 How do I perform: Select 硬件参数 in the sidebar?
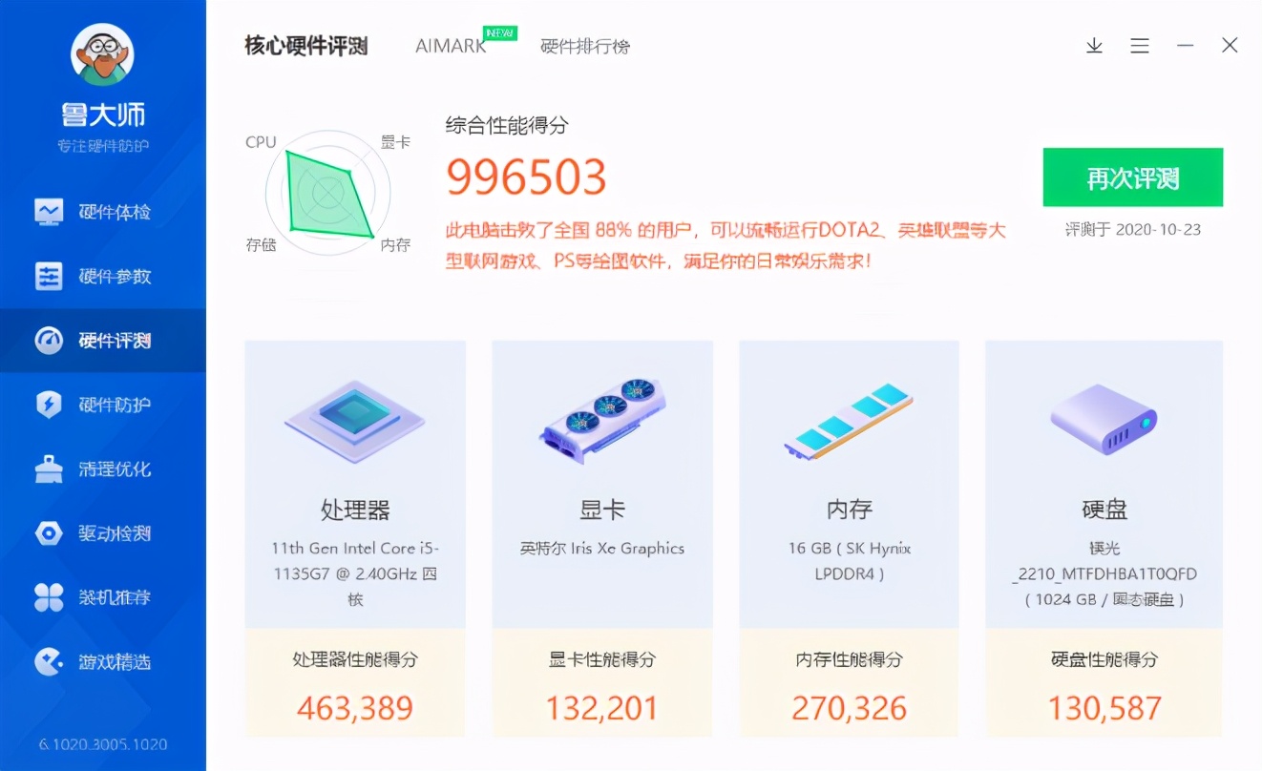[x=102, y=276]
